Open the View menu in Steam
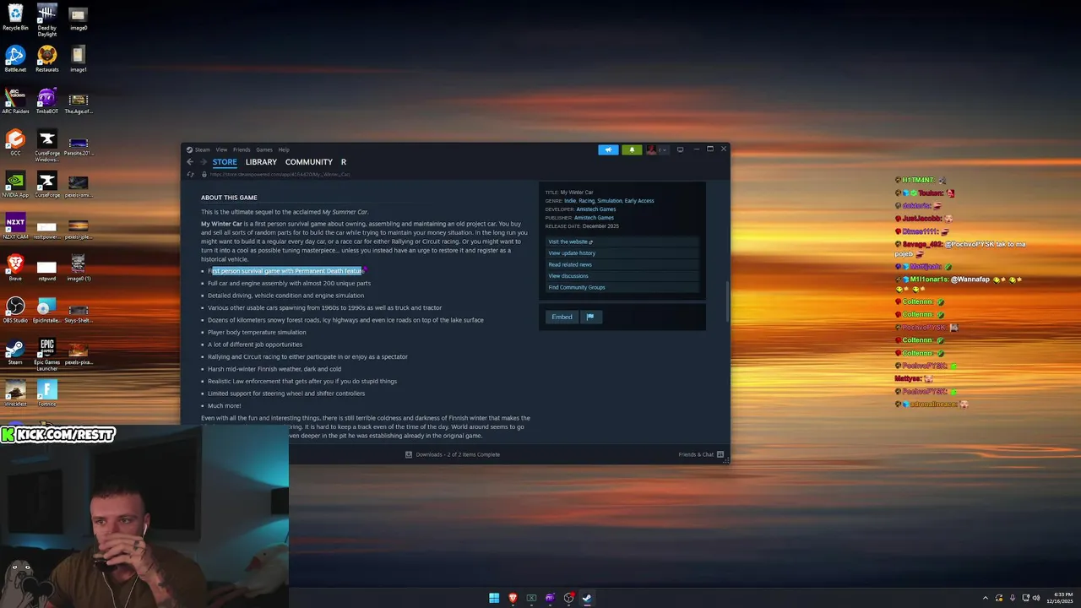 [x=221, y=149]
